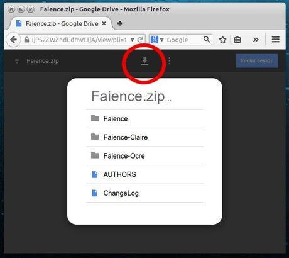This screenshot has height=258, width=289.
Task: Reload the page with the refresh icon
Action: tap(140, 40)
